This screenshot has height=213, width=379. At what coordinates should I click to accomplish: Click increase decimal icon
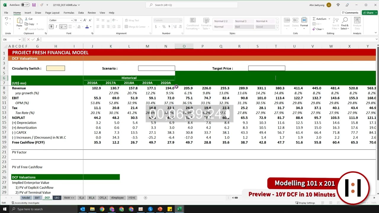point(175,27)
